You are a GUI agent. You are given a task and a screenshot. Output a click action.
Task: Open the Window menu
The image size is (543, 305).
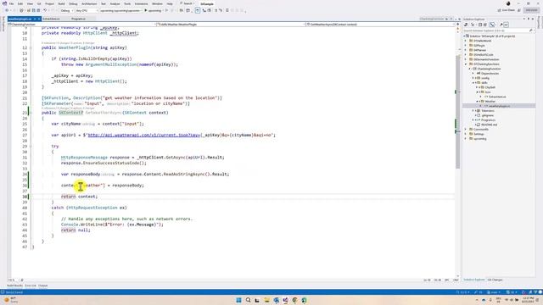click(157, 3)
